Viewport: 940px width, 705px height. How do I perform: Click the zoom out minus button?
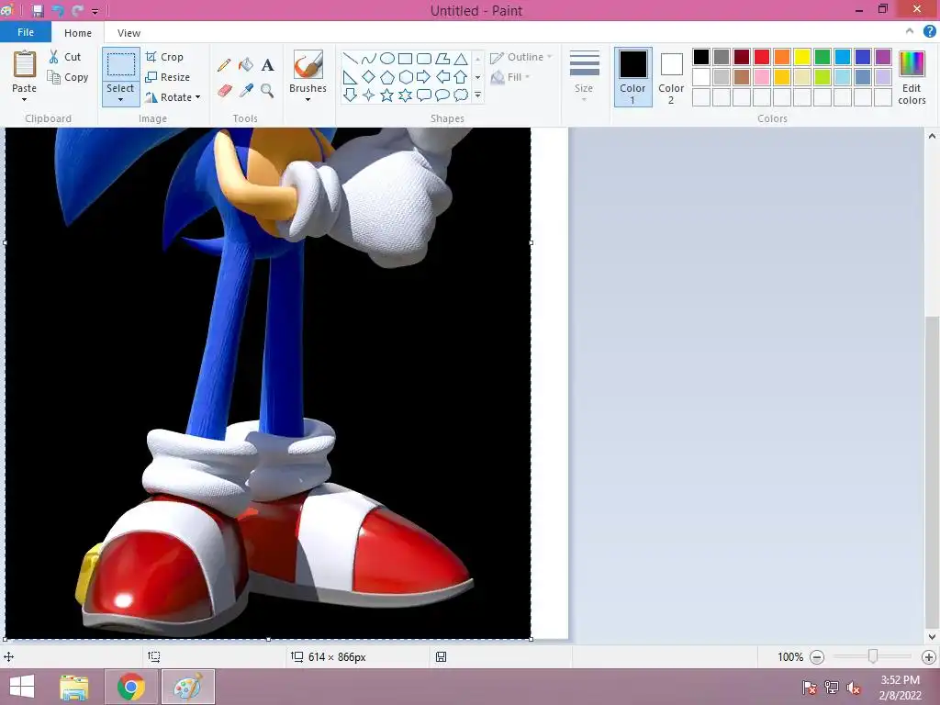click(816, 657)
